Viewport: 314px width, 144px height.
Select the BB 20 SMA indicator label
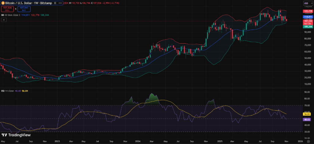(x=11, y=14)
